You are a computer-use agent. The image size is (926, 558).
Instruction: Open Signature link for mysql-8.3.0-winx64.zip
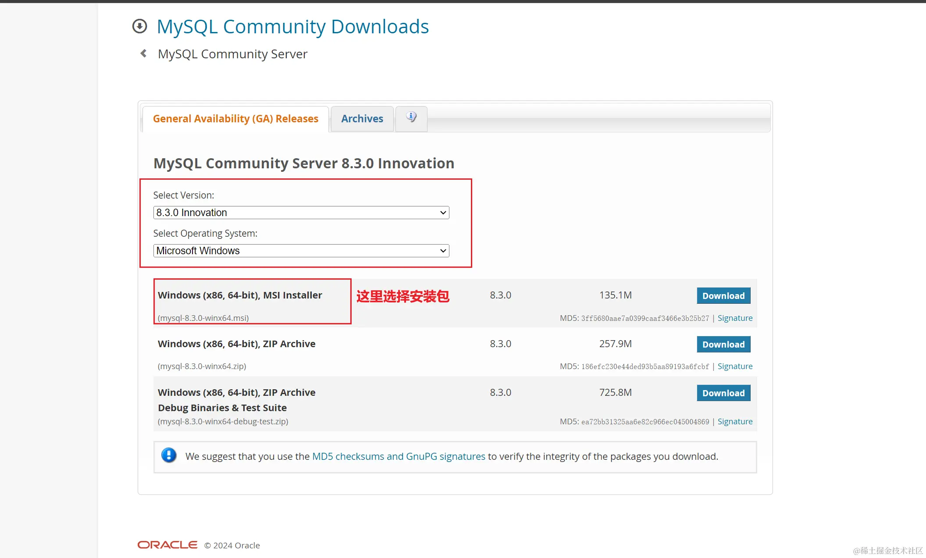[735, 366]
